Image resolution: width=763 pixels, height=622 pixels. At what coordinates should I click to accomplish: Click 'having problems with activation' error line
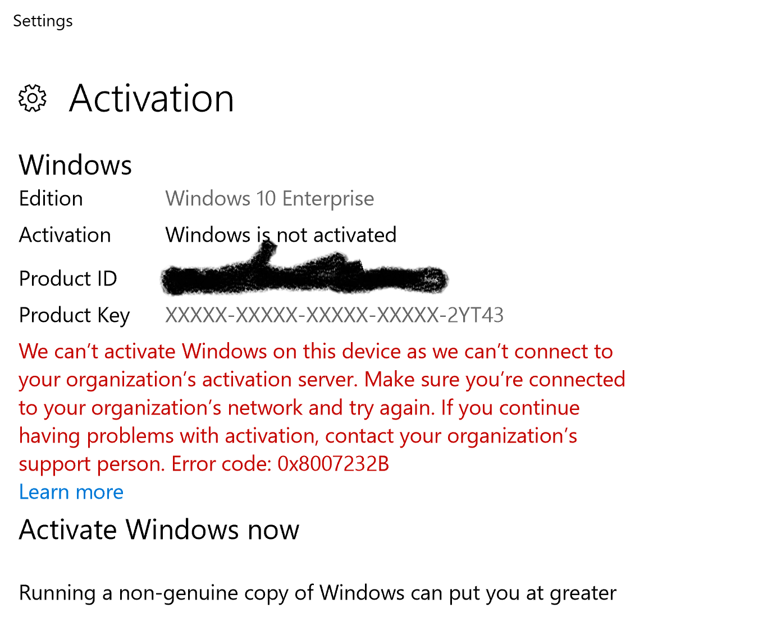(298, 436)
